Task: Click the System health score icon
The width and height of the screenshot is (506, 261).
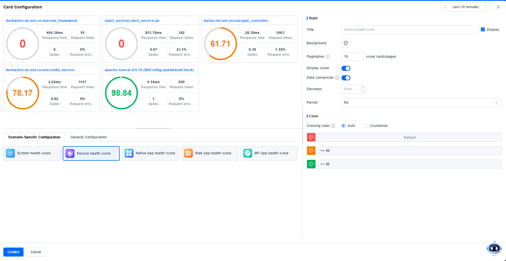Action: click(x=10, y=153)
